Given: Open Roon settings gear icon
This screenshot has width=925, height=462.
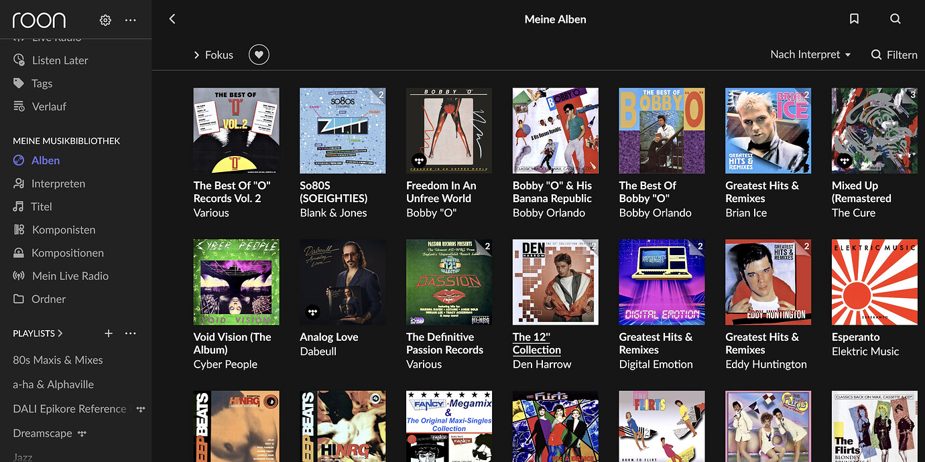Looking at the screenshot, I should (105, 20).
